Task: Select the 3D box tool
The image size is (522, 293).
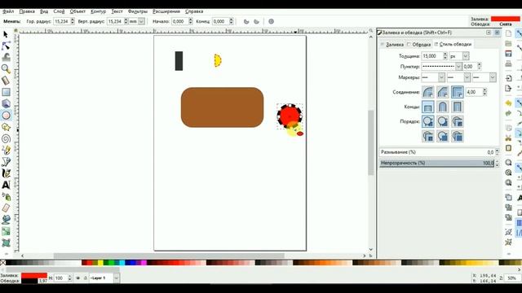Action: [x=6, y=103]
